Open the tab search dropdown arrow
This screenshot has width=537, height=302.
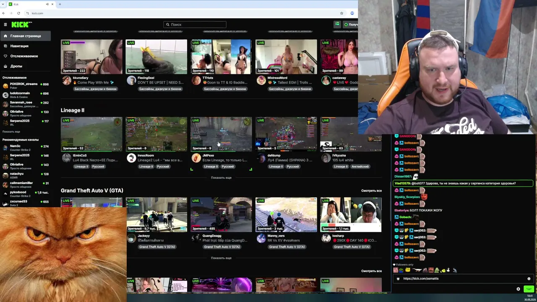(3, 4)
